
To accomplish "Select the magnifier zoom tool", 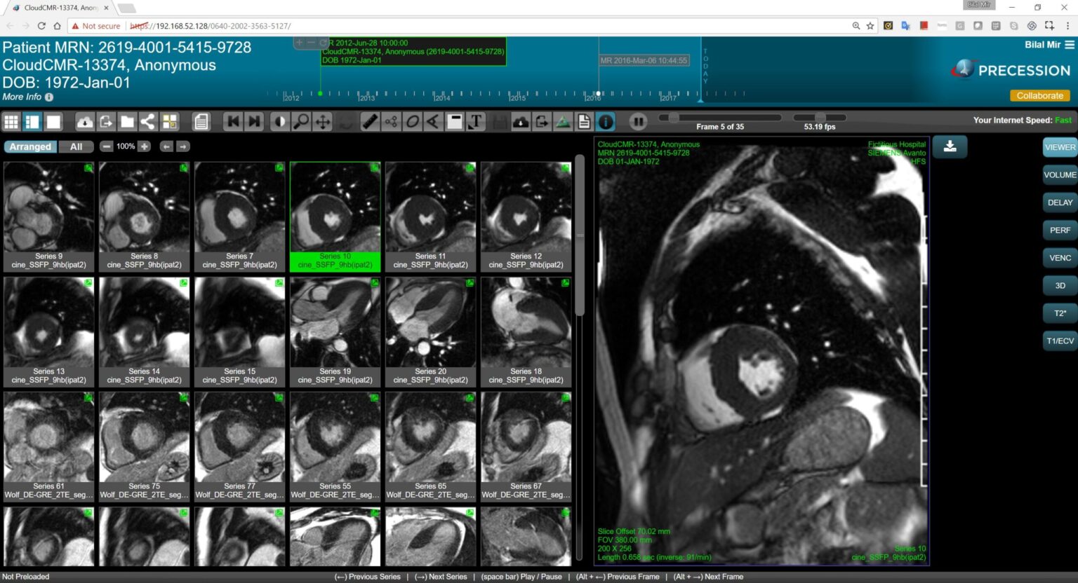I will [x=301, y=122].
